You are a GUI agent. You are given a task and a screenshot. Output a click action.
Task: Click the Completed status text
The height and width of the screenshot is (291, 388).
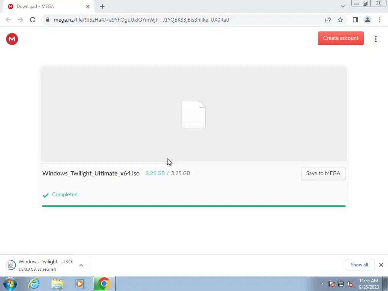pyautogui.click(x=65, y=194)
